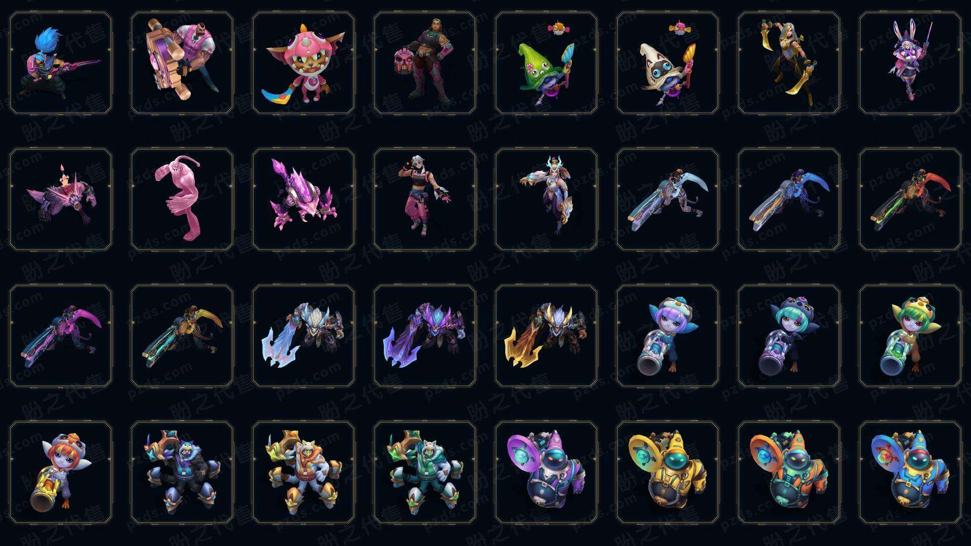This screenshot has width=971, height=546.
Task: Select the teal armored cat-hood brawler chroma
Action: [x=425, y=472]
